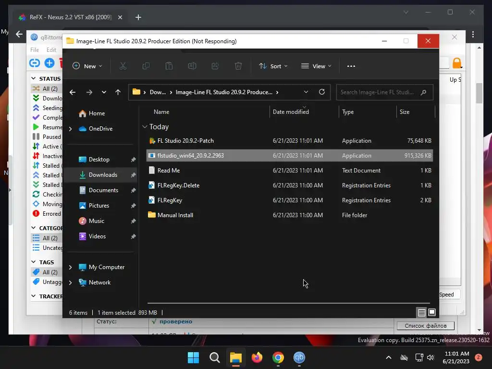The width and height of the screenshot is (492, 369).
Task: Go forward with Explorer forward arrow
Action: (89, 92)
